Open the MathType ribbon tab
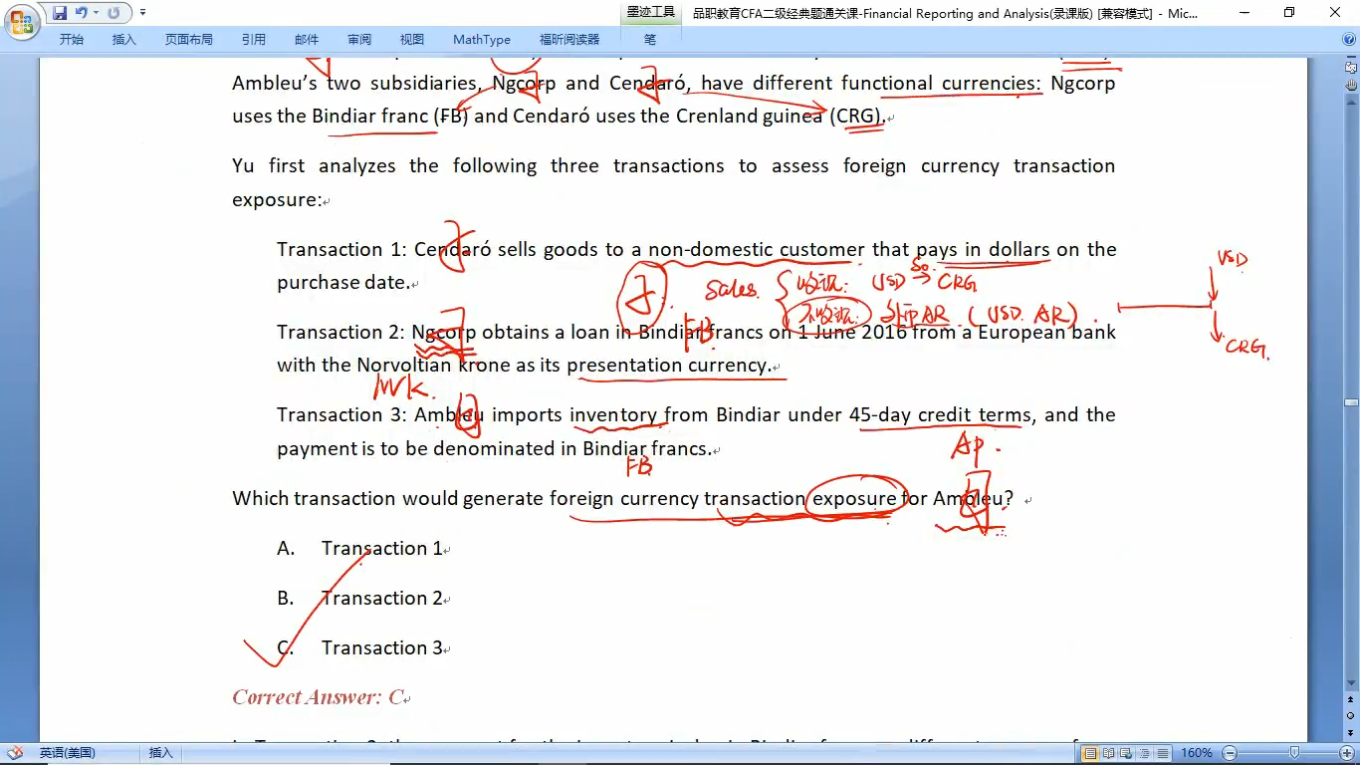 [x=482, y=40]
